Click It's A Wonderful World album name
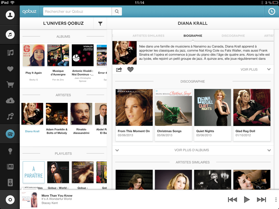Screen dimensions: 279x209 (57, 199)
